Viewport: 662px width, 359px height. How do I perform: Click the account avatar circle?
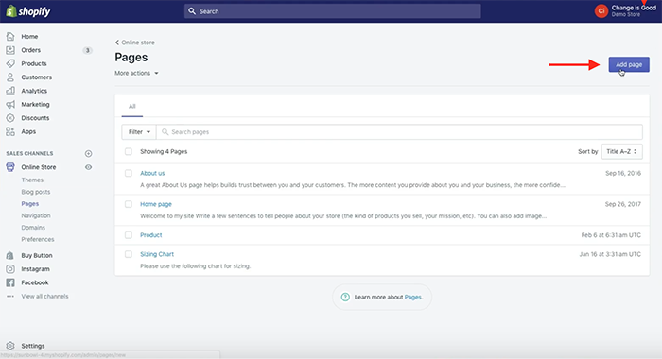(x=601, y=11)
